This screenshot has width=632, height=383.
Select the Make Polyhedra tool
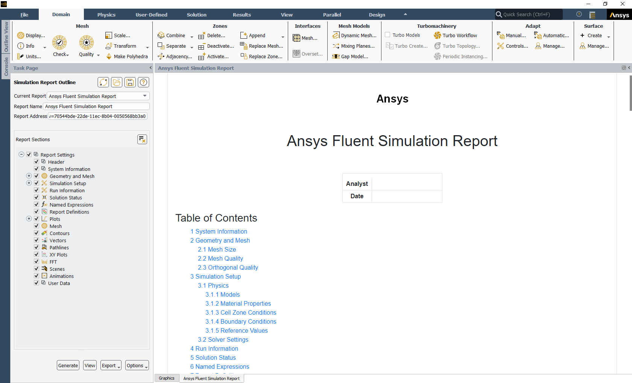[x=128, y=56]
